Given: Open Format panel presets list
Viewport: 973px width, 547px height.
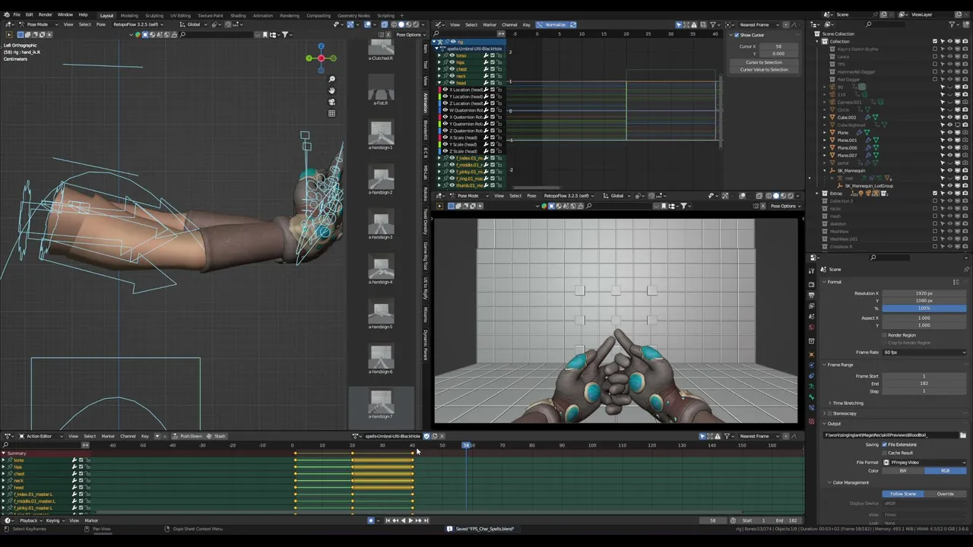Looking at the screenshot, I should click(x=956, y=282).
